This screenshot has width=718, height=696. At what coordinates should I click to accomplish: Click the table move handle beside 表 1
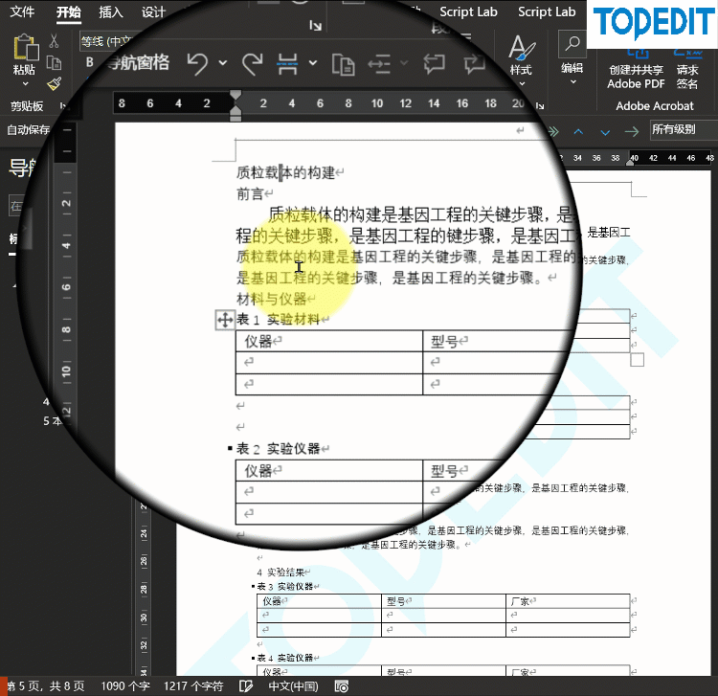225,320
